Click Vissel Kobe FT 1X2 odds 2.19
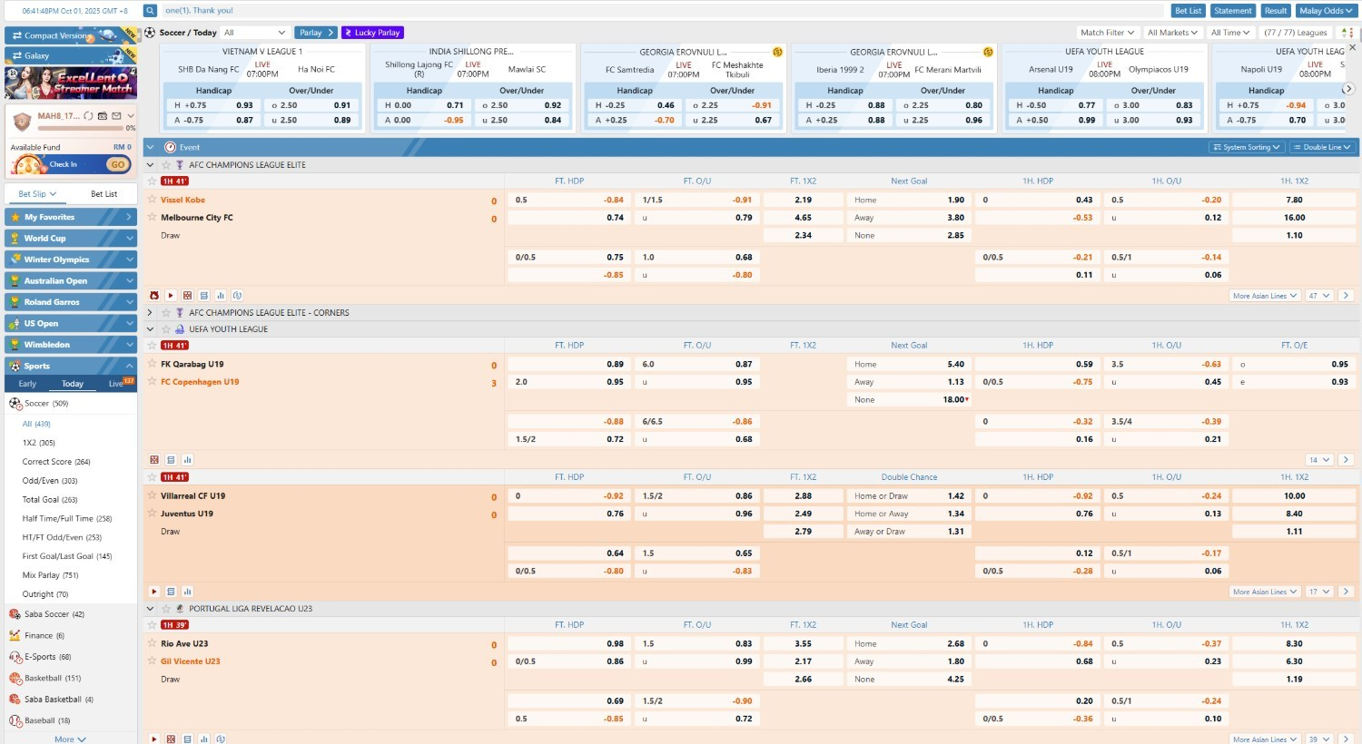This screenshot has width=1362, height=744. [803, 200]
